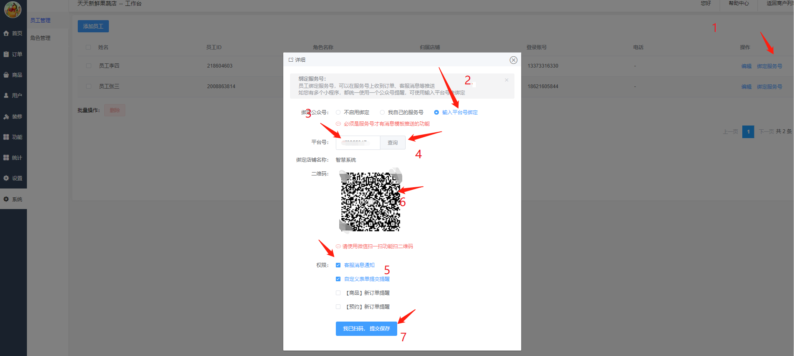Click 编辑 link for 员工张三
Image resolution: width=794 pixels, height=356 pixels.
(746, 86)
